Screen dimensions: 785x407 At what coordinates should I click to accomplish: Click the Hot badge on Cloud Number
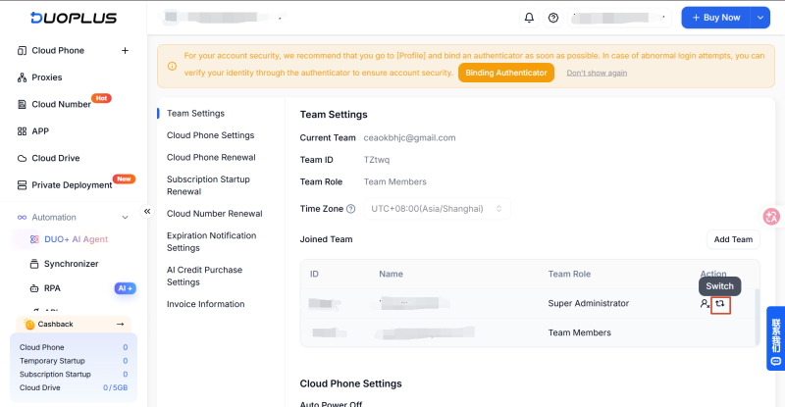(101, 98)
